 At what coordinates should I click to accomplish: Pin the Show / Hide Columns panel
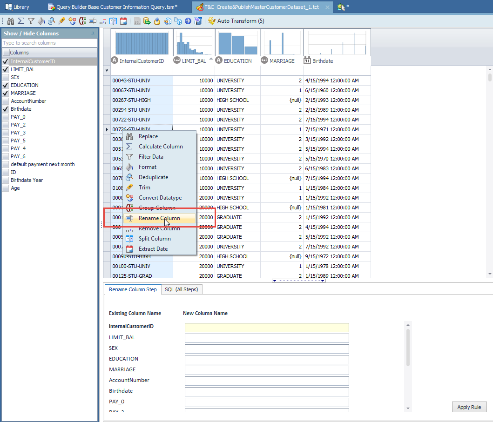93,33
